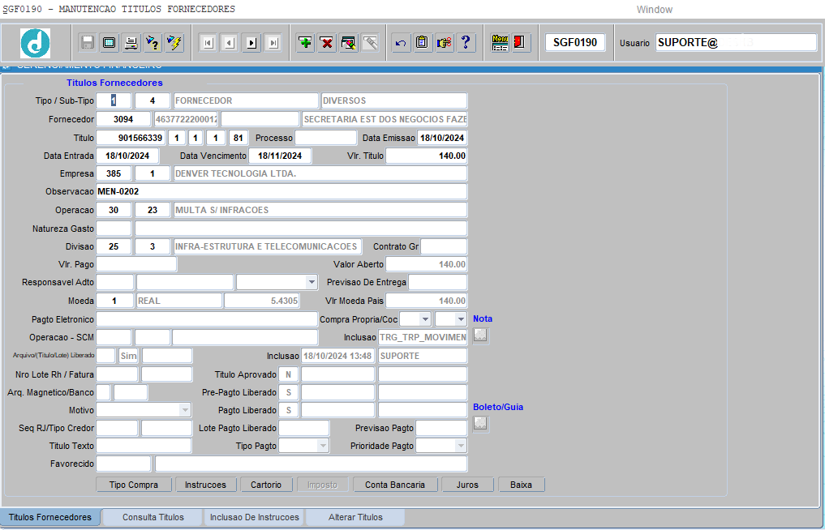This screenshot has height=530, width=825.
Task: Expand the Prioridade Pagto dropdown
Action: pos(461,446)
